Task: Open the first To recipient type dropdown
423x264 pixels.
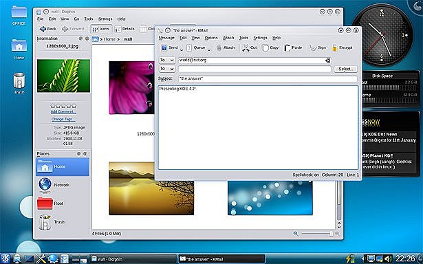Action: (x=167, y=60)
